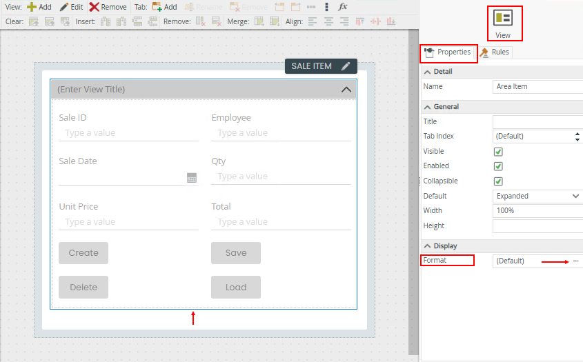Uncheck the Visible checkbox
Viewport: 583px width, 362px height.
[x=498, y=152]
